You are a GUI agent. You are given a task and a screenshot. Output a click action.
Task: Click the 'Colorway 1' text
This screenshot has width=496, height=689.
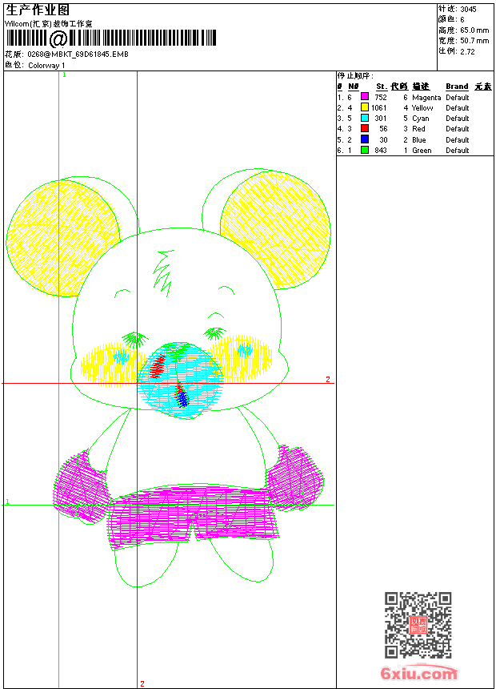46,66
